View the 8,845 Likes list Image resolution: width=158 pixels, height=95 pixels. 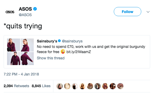point(41,86)
